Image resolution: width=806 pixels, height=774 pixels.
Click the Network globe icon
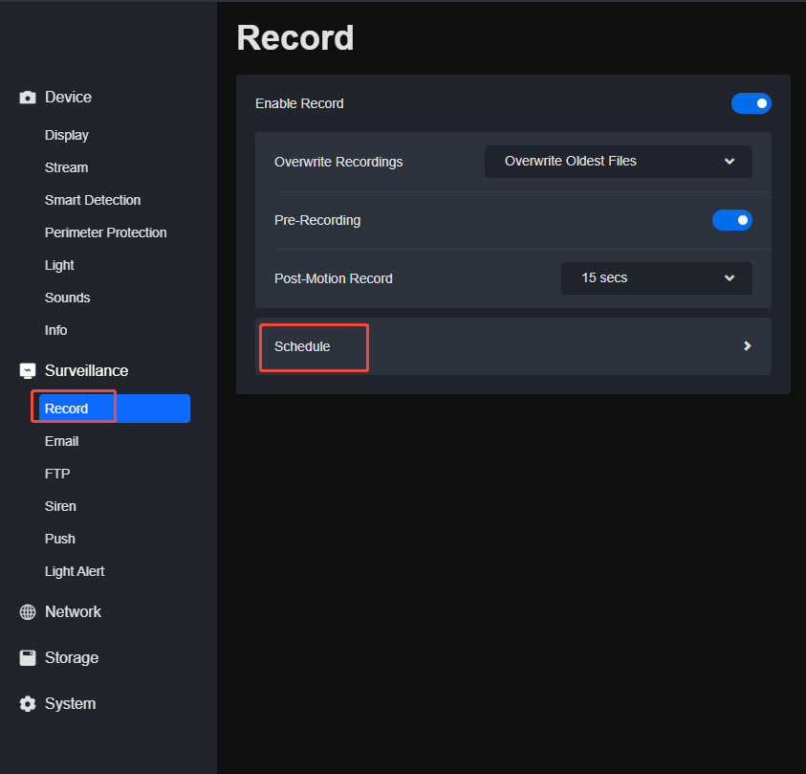click(26, 611)
